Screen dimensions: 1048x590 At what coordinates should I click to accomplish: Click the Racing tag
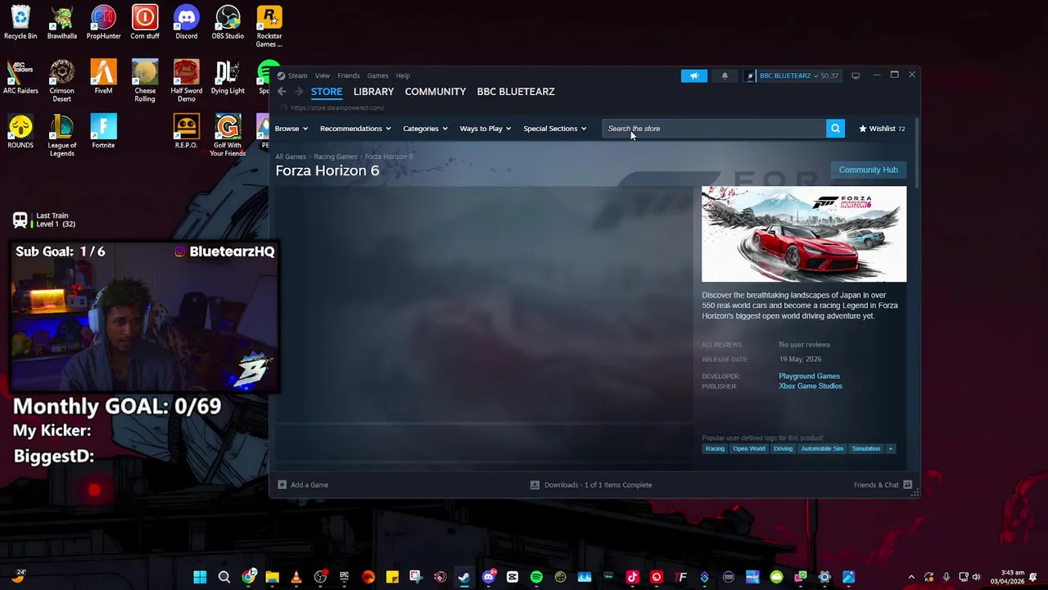click(715, 449)
